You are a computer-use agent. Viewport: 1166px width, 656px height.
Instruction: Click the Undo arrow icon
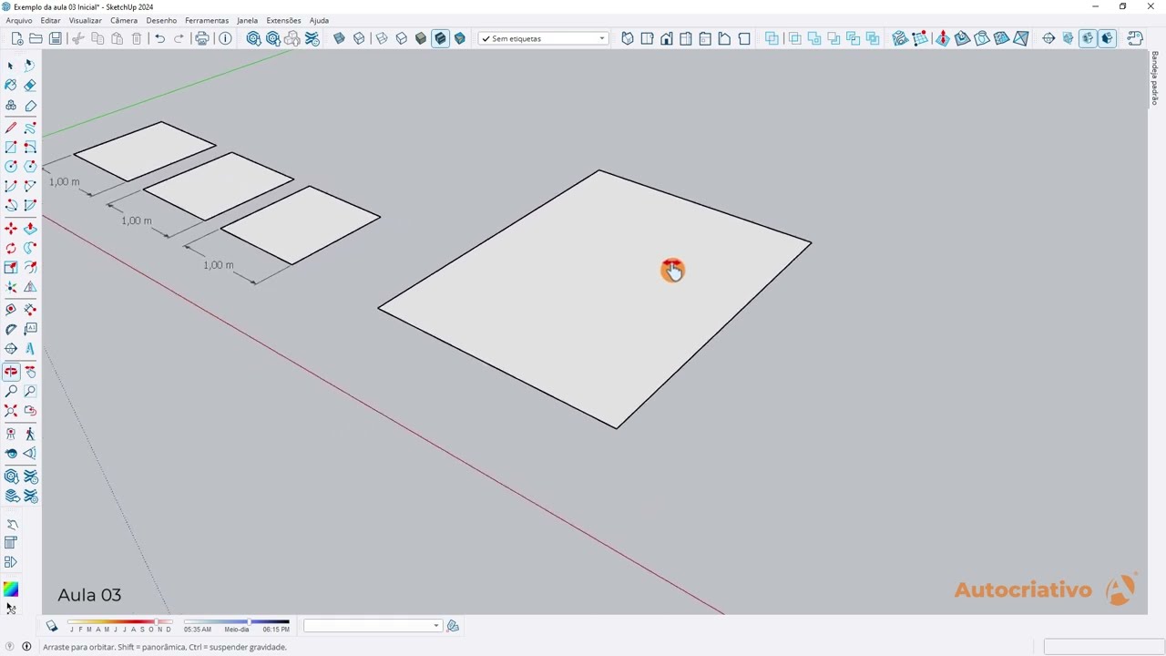pos(159,38)
